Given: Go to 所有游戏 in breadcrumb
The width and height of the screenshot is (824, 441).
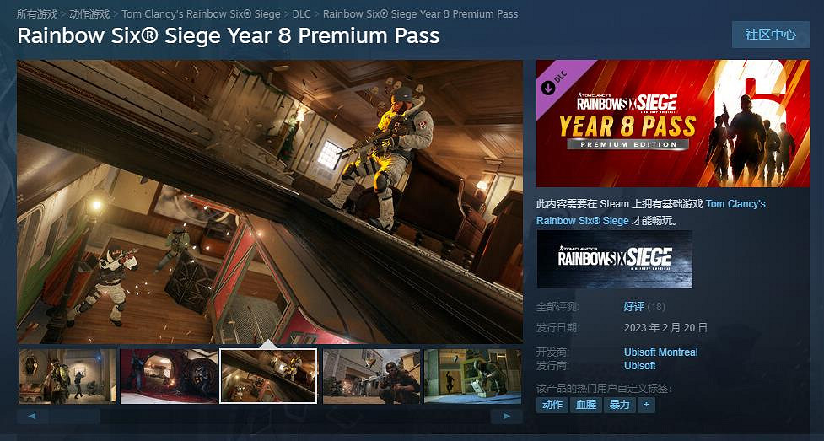Looking at the screenshot, I should point(37,14).
